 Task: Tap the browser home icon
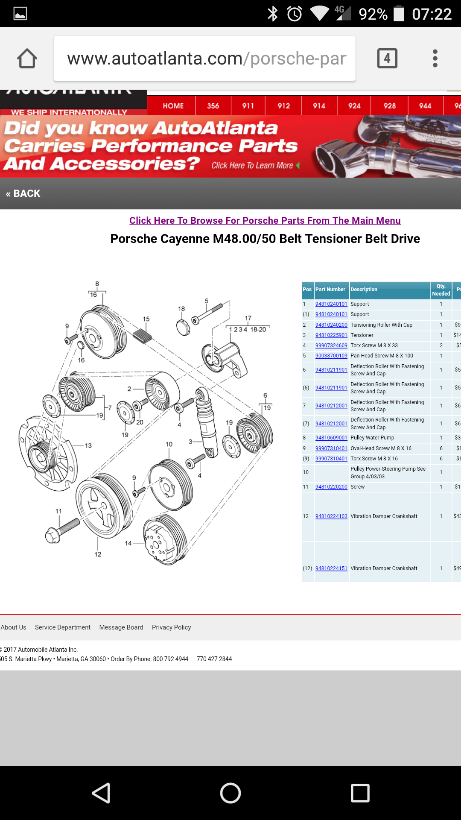click(x=27, y=59)
